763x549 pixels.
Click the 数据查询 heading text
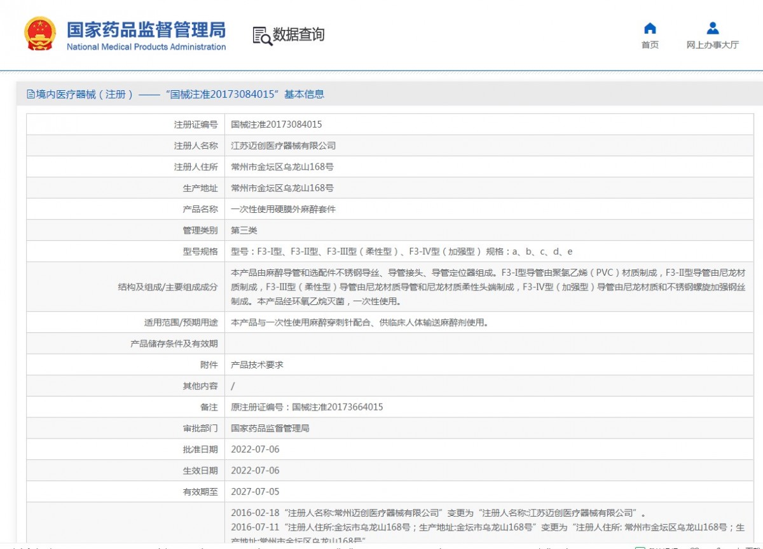coord(298,34)
